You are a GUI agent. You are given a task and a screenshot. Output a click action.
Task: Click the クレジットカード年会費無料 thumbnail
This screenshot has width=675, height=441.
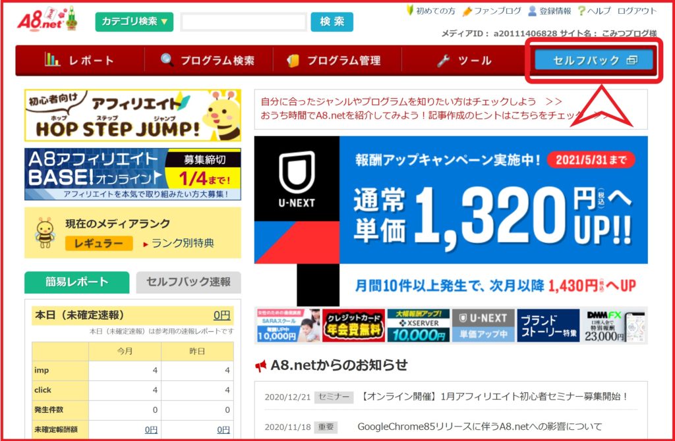(x=353, y=325)
